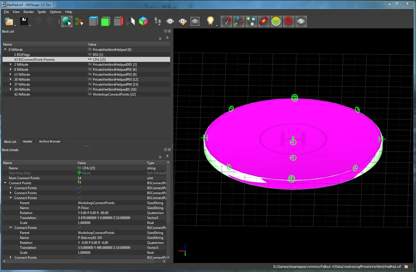Select the 42 NiNode WorkshopConnectPoints row
The image size is (416, 272).
pos(86,94)
